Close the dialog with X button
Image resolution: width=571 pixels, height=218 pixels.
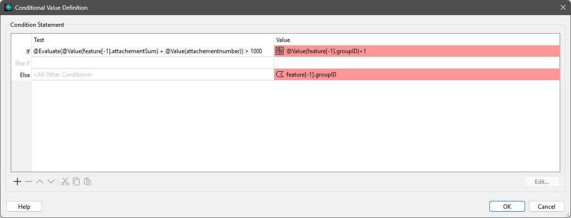563,7
